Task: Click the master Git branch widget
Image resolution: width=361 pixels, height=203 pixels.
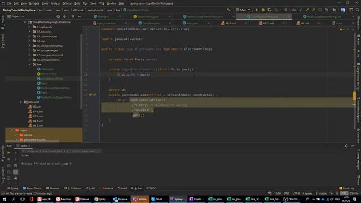Action: coord(322,193)
